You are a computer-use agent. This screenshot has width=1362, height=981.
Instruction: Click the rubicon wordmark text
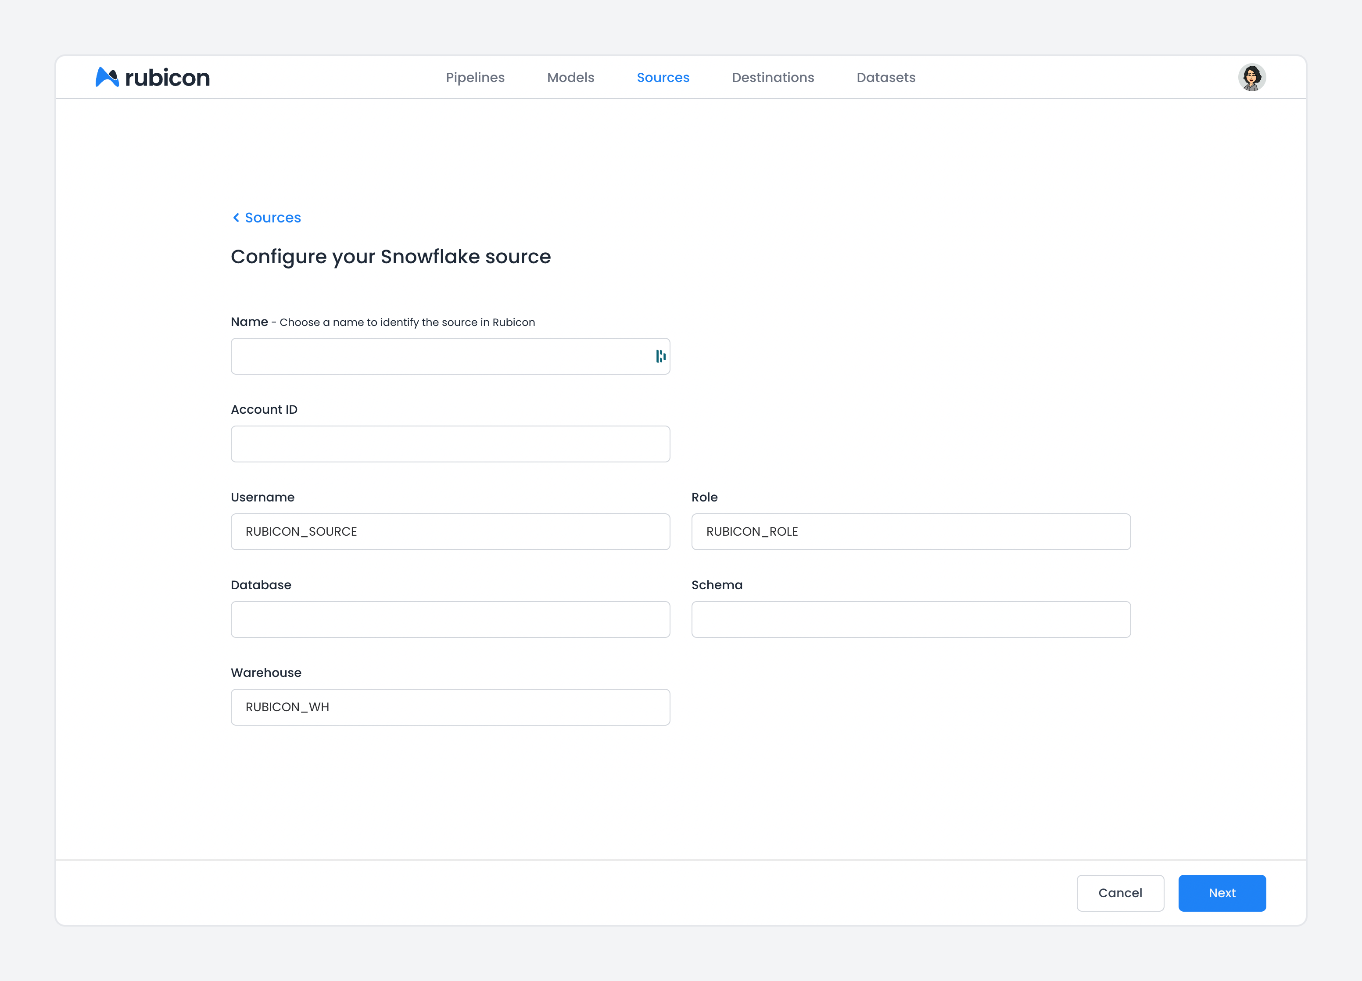pyautogui.click(x=168, y=78)
